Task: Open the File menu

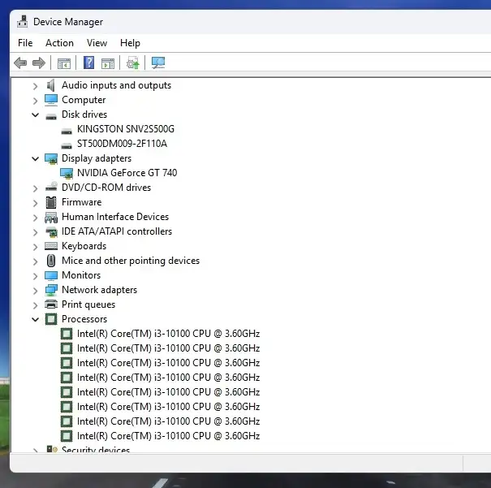Action: (x=25, y=43)
